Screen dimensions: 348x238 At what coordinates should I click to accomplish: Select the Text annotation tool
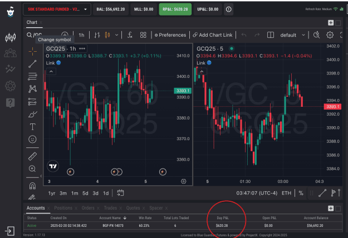(x=33, y=127)
